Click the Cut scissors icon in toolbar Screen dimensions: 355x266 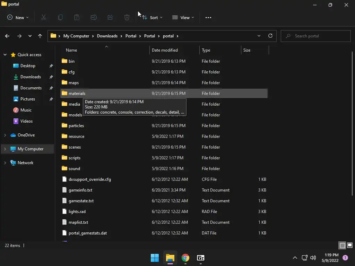44,17
